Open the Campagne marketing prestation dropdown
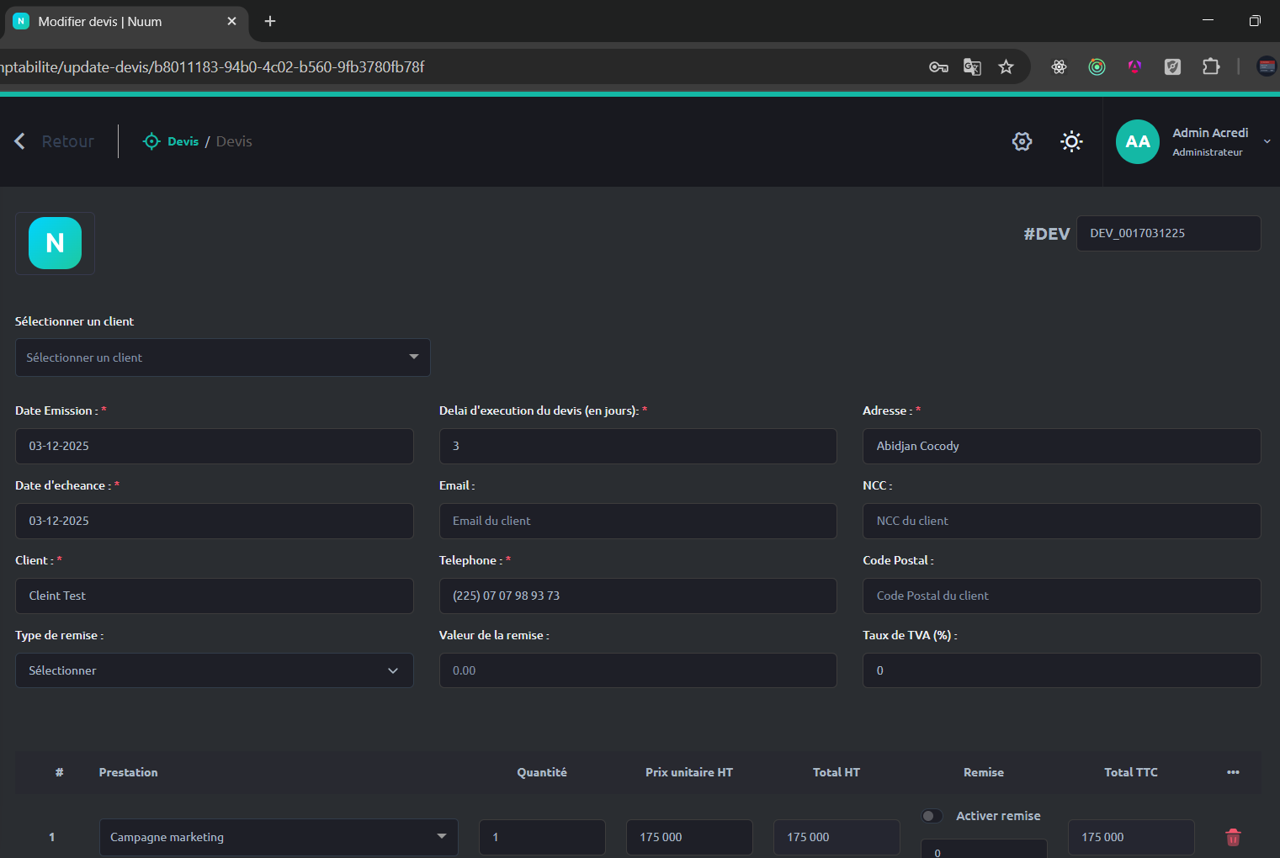1280x858 pixels. [278, 837]
